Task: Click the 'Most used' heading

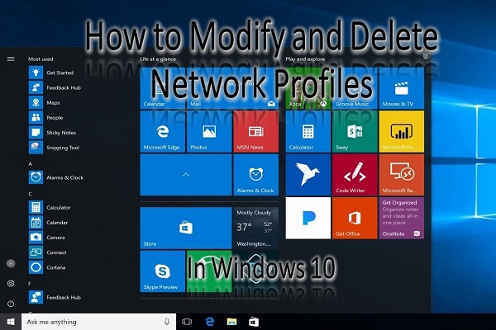Action: pos(41,59)
